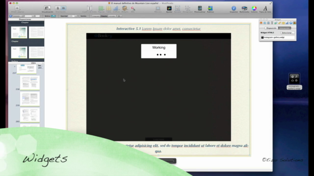Open Chart inspector icon in Widget panel
314x176 pixels.
[287, 23]
